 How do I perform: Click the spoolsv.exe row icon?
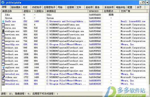(3, 71)
